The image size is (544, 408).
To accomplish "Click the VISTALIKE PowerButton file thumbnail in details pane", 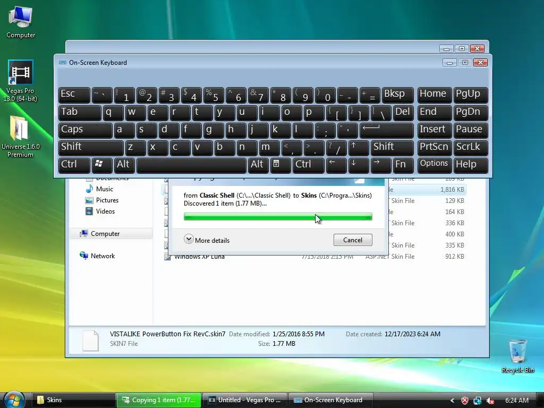I will click(90, 341).
